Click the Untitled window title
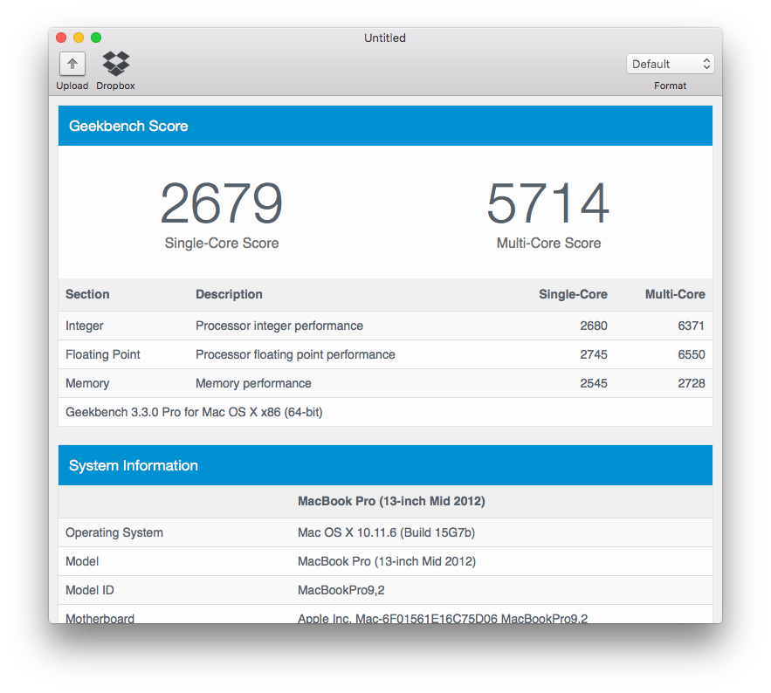This screenshot has width=771, height=693. (385, 38)
